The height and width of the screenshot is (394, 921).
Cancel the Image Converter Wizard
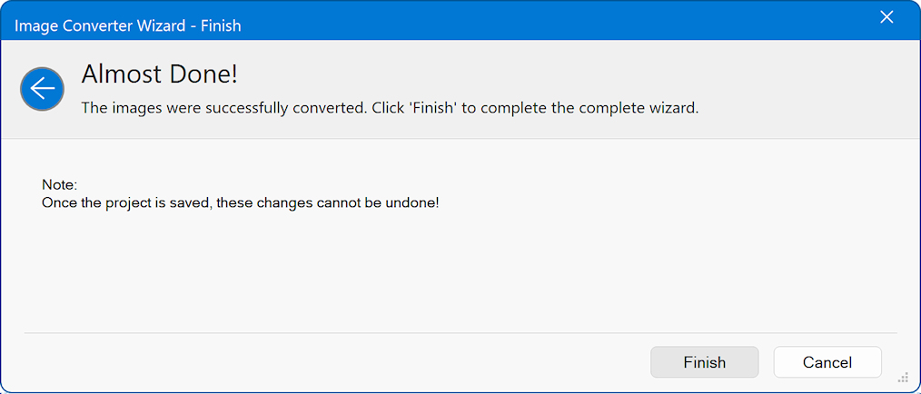pos(827,362)
